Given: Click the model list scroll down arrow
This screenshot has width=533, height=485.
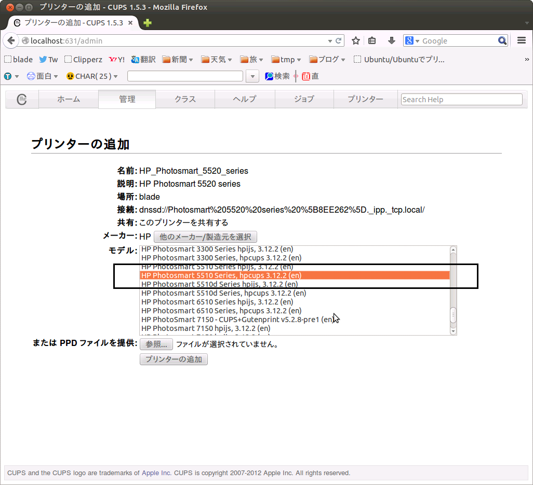Looking at the screenshot, I should click(453, 331).
